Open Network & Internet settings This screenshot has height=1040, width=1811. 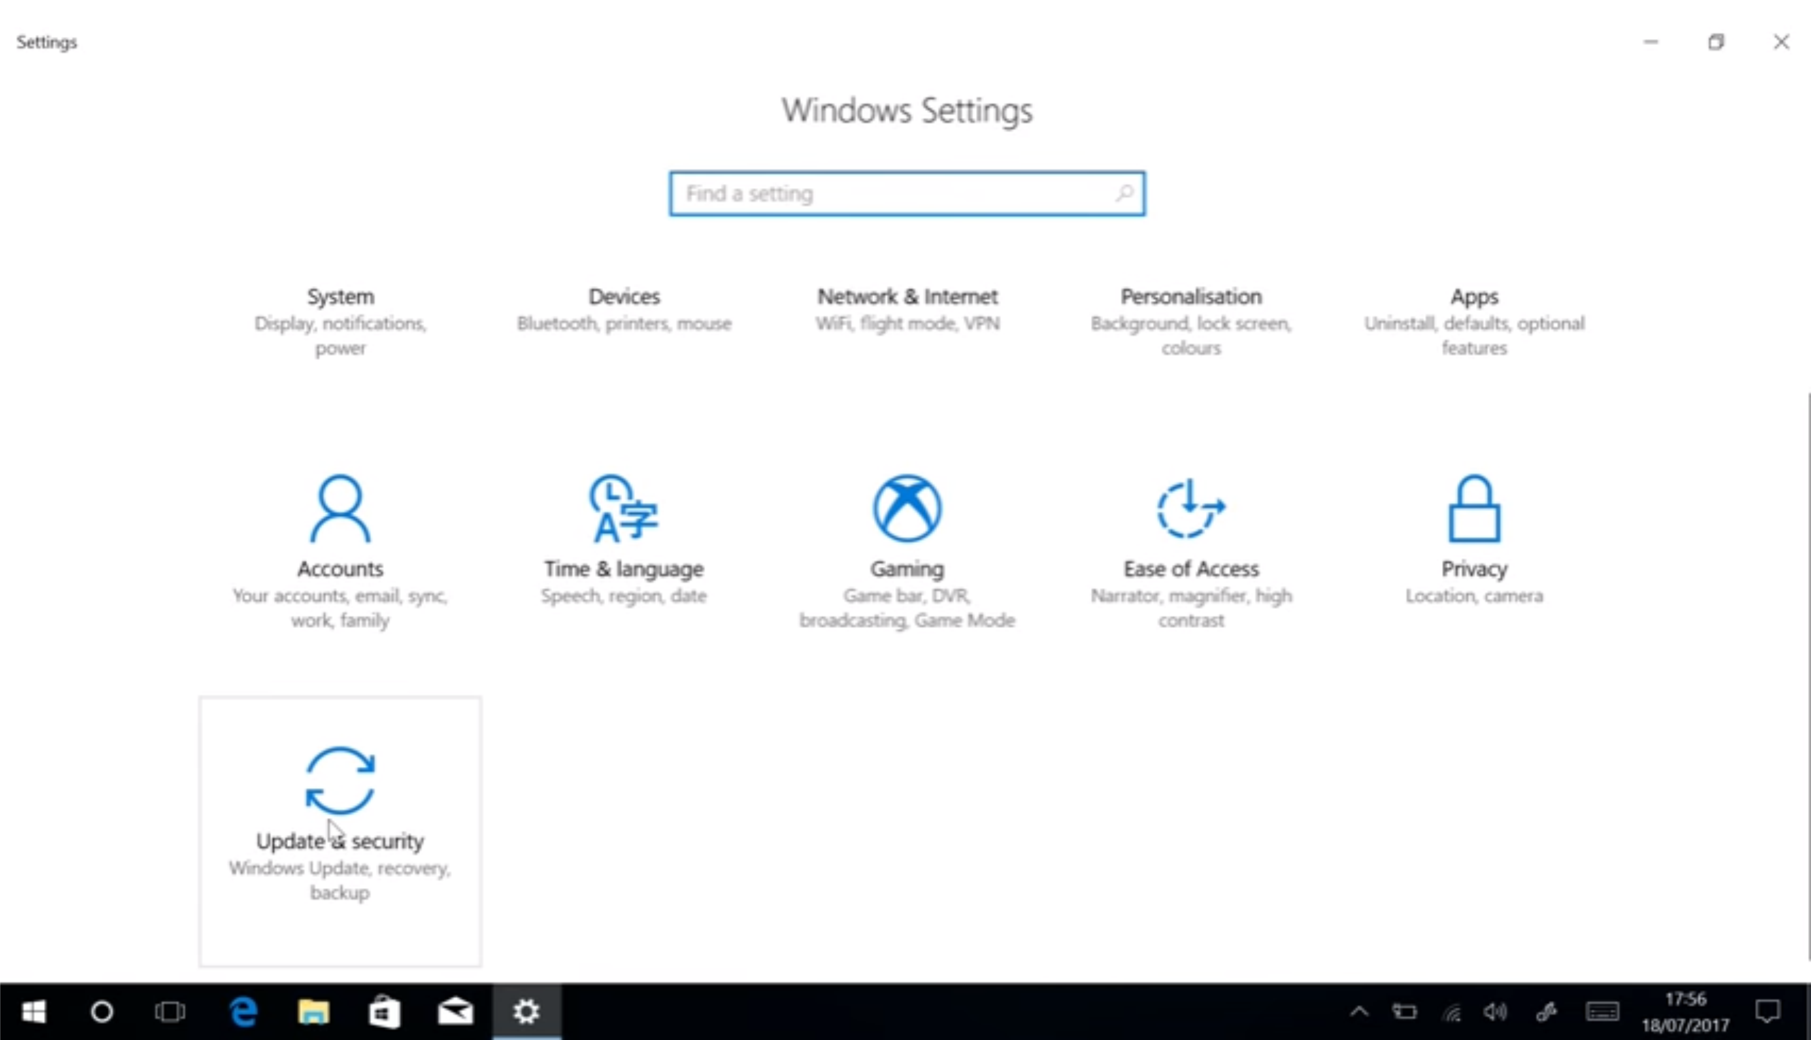pos(907,311)
